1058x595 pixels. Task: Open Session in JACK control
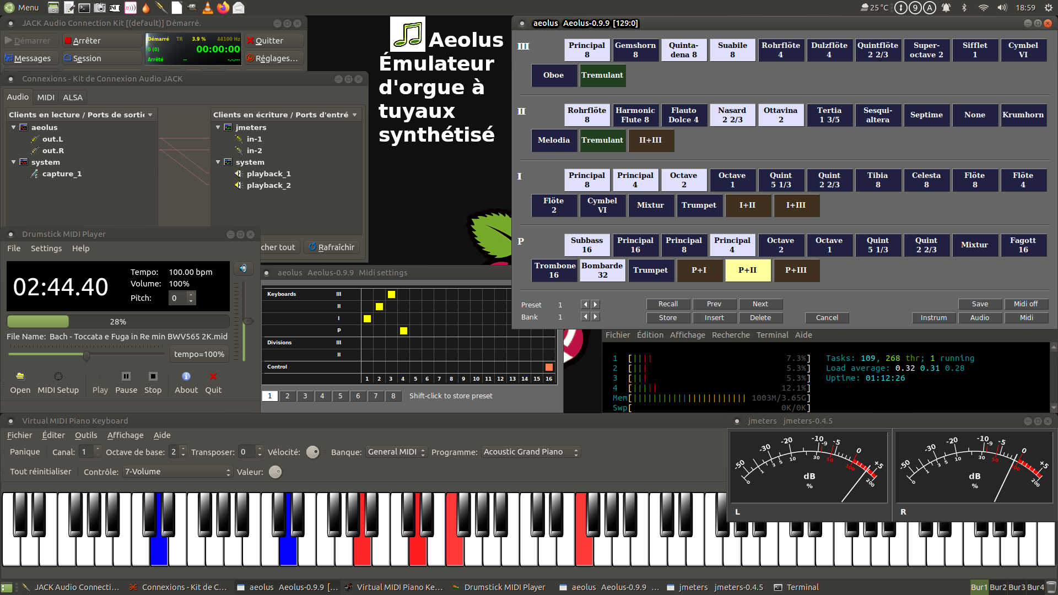point(102,58)
